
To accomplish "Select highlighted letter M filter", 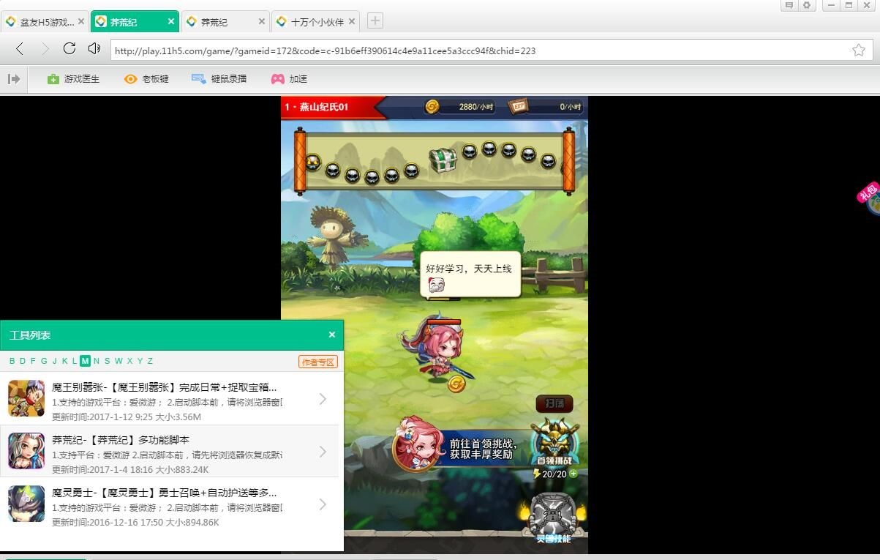I will 86,361.
